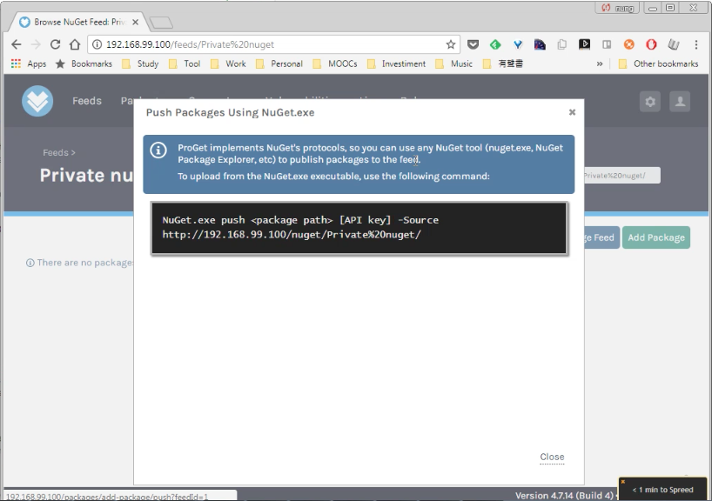
Task: Open the Music bookmark folder
Action: 453,64
